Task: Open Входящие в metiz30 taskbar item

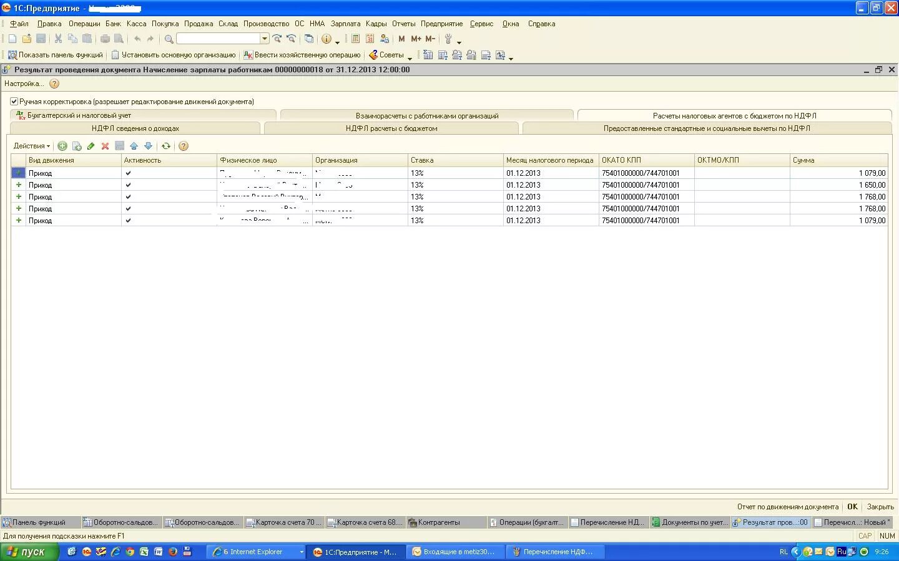Action: tap(455, 552)
